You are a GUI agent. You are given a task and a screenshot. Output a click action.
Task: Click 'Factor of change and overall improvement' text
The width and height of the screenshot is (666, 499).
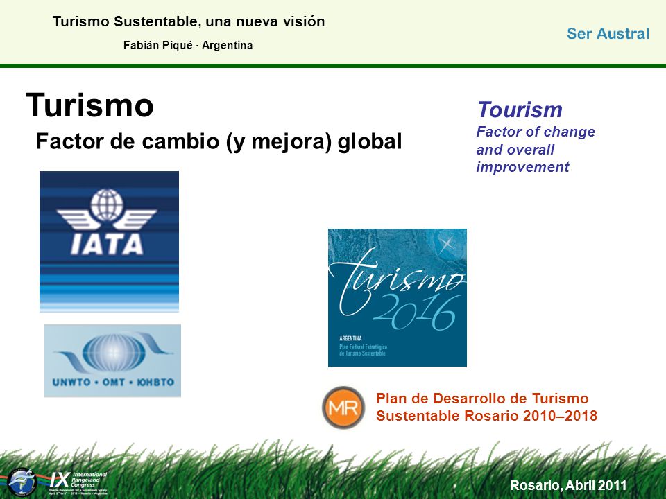pos(535,150)
